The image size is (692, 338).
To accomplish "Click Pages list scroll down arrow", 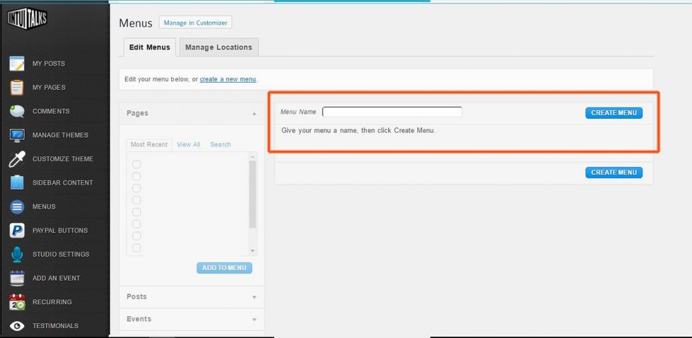I will pos(253,252).
